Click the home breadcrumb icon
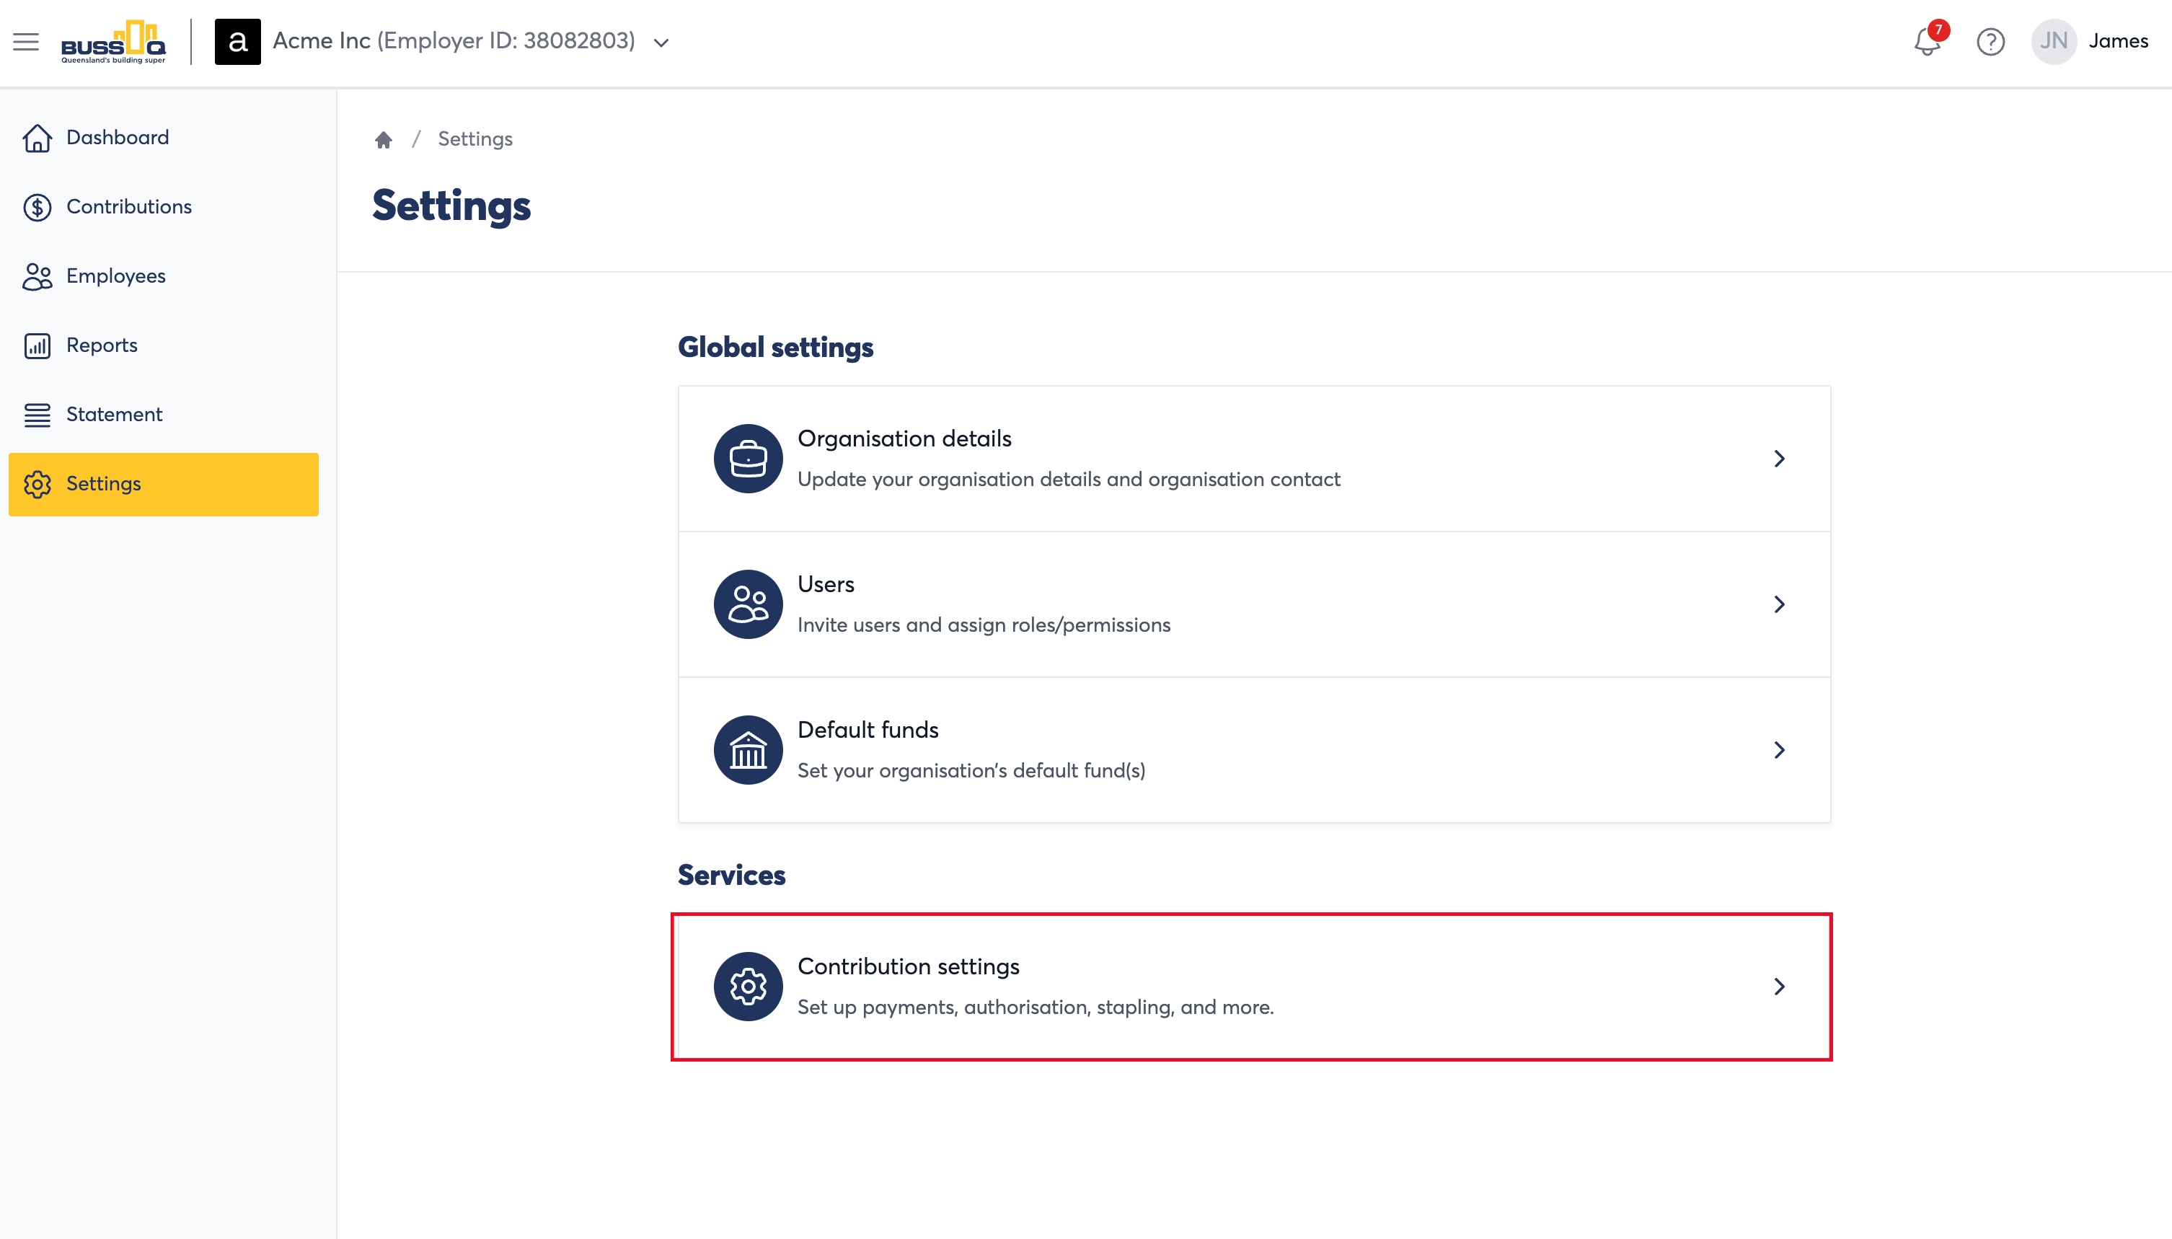The height and width of the screenshot is (1239, 2172). click(x=384, y=140)
